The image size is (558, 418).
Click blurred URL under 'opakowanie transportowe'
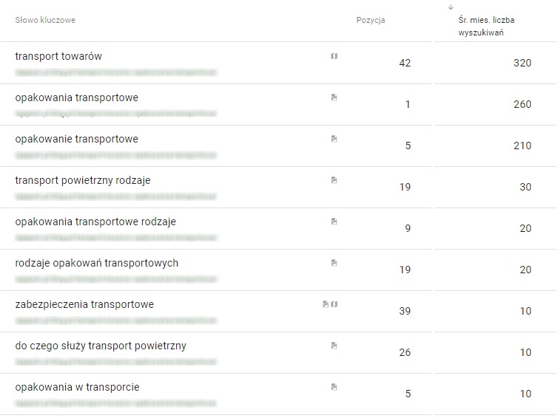(x=115, y=156)
